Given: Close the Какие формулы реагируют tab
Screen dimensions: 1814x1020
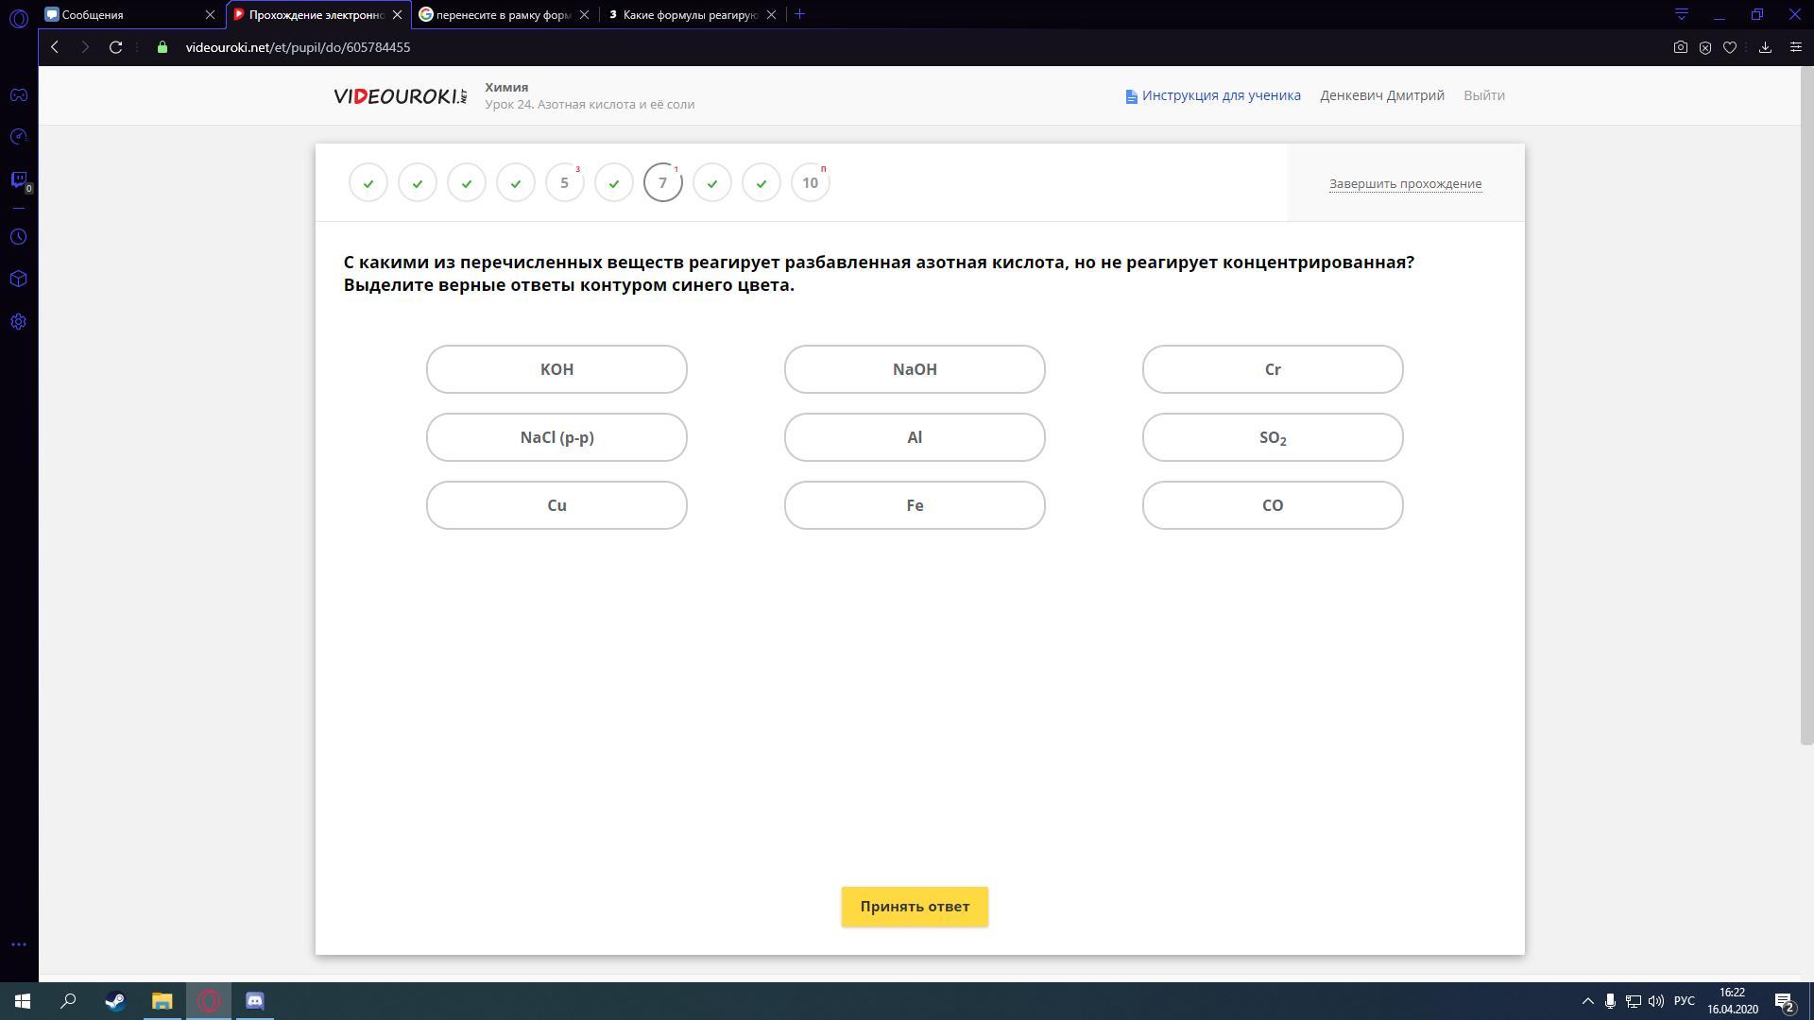Looking at the screenshot, I should tap(771, 15).
